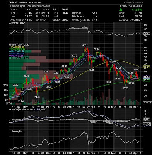Click the Ask price 31.48
This screenshot has width=152, height=155.
point(45,10)
